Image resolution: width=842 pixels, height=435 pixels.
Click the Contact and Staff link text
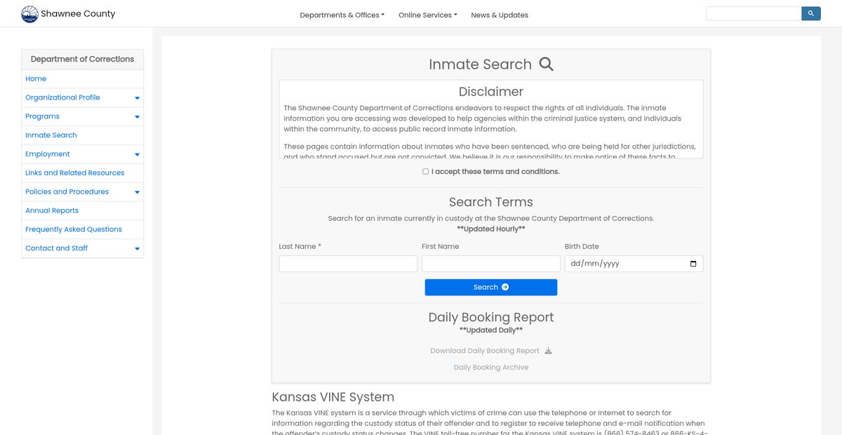click(x=56, y=248)
